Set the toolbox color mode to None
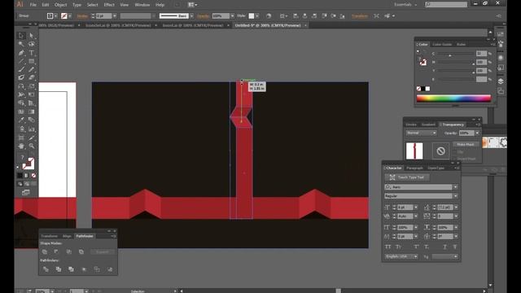The height and width of the screenshot is (293, 521). (33, 176)
